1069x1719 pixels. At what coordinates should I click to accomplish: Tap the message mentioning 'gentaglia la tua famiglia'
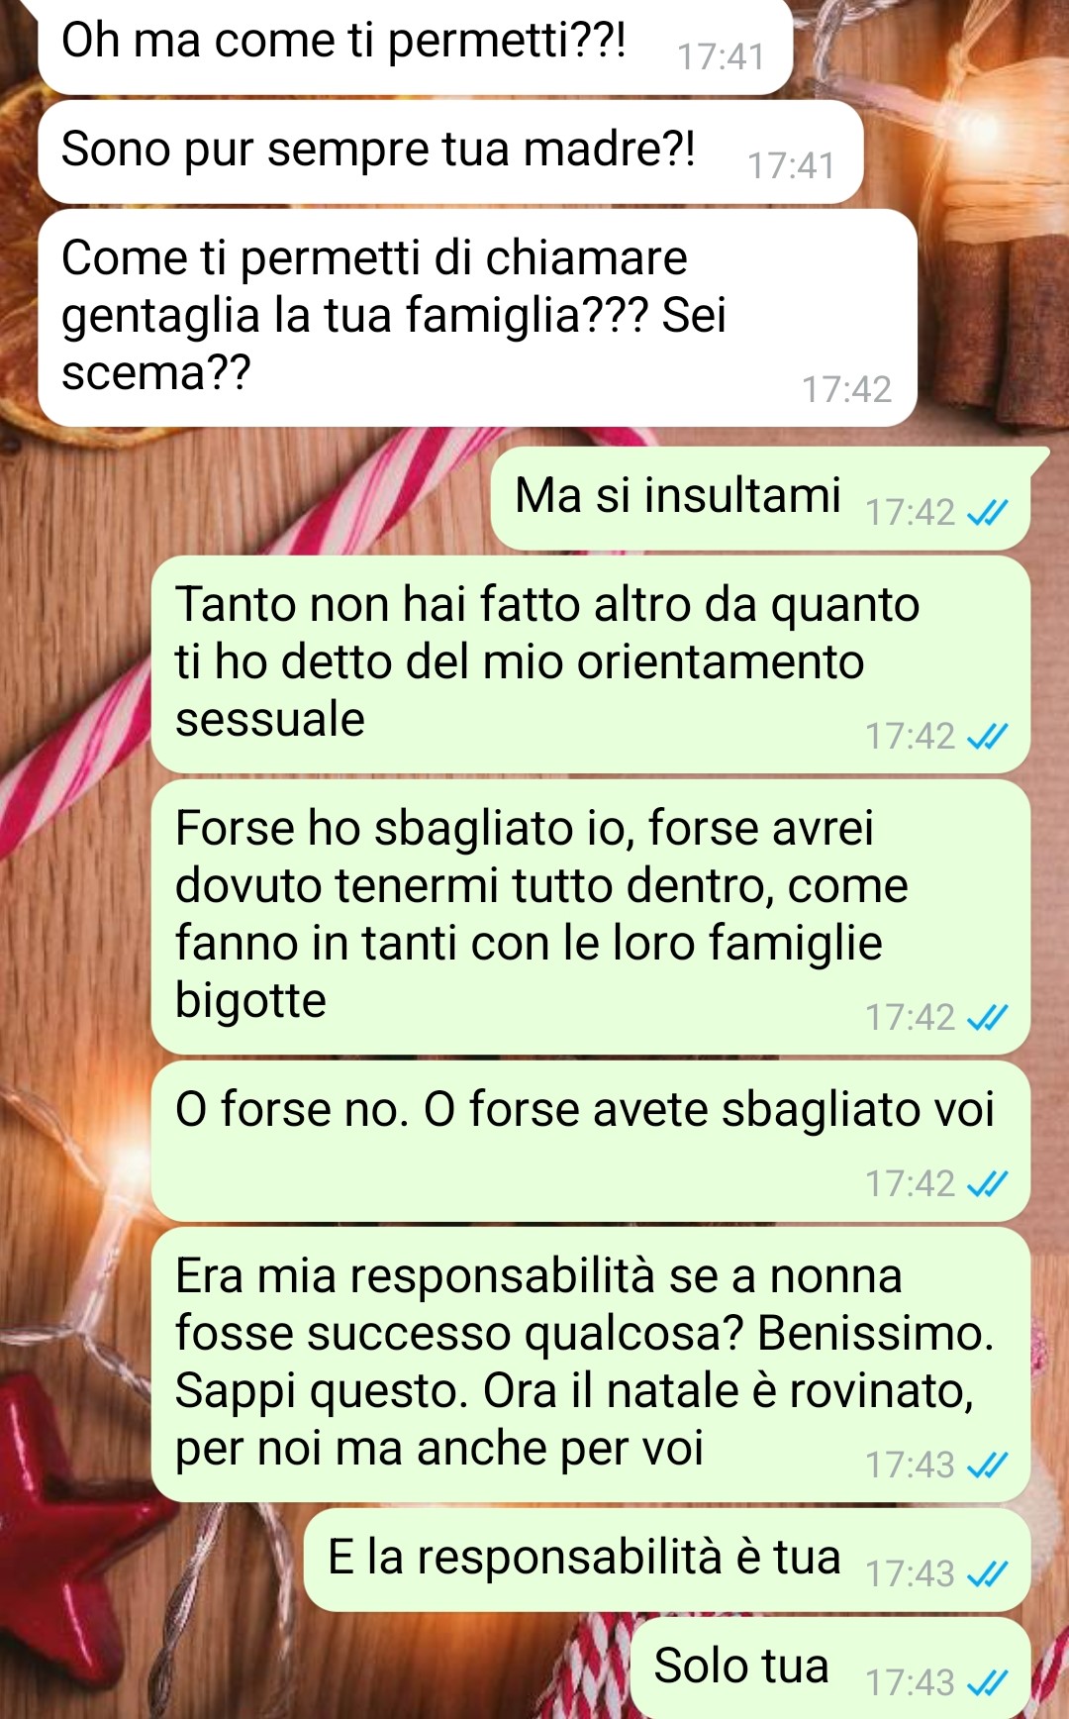pos(477,318)
